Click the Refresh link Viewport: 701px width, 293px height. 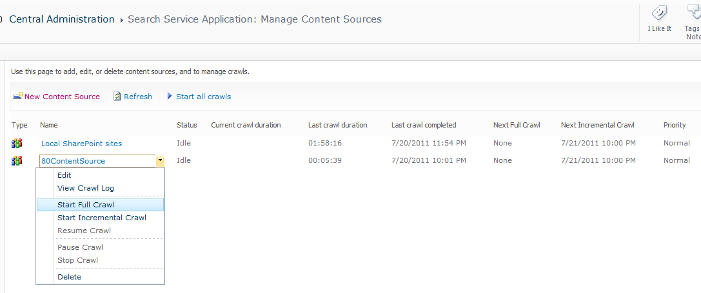pos(138,97)
